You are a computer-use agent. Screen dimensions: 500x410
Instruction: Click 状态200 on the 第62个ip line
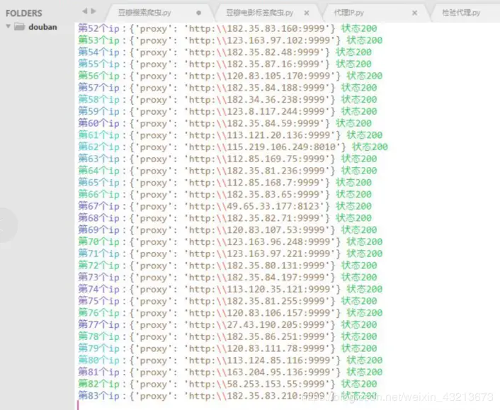tap(370, 147)
